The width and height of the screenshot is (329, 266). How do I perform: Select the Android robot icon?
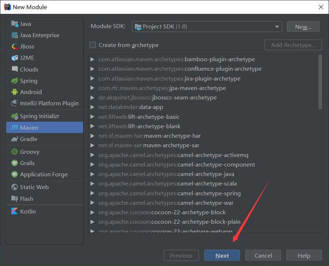tap(15, 92)
